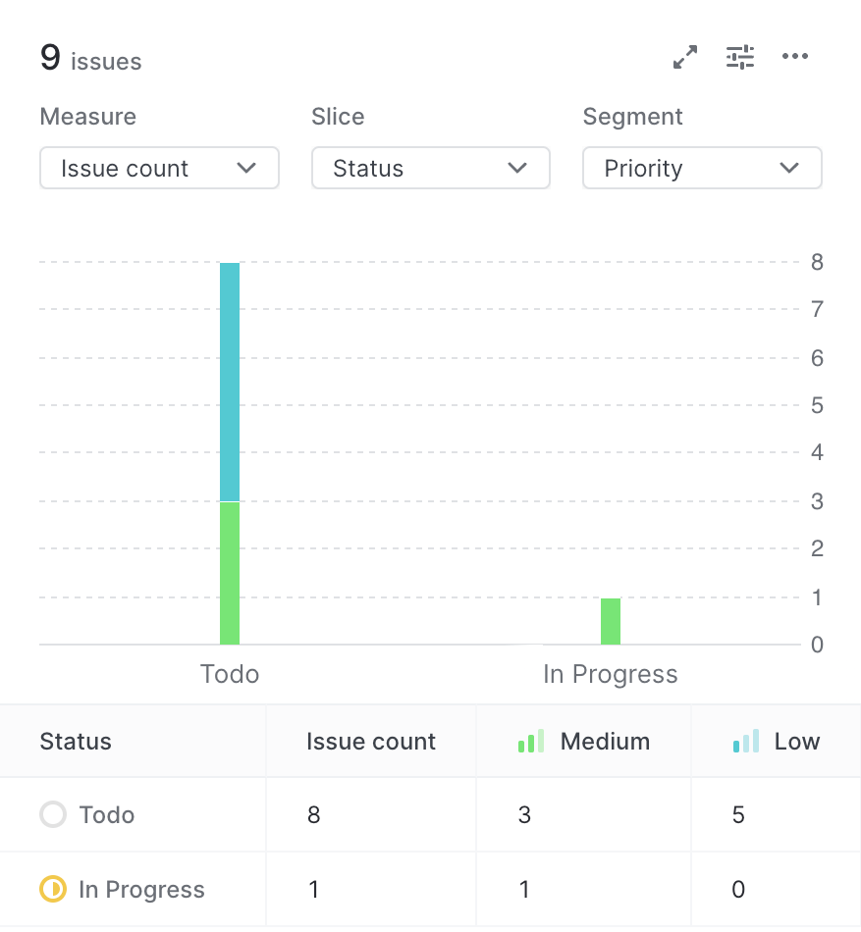Click the 9 issues heading
The image size is (861, 932).
(90, 58)
